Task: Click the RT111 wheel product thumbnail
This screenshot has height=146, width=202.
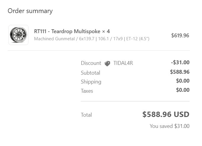Action: pyautogui.click(x=18, y=35)
